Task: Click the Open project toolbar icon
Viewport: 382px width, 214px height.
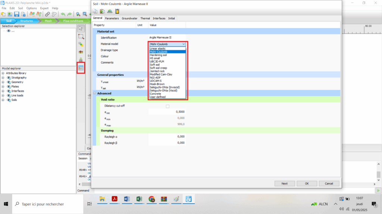Action: [10, 14]
